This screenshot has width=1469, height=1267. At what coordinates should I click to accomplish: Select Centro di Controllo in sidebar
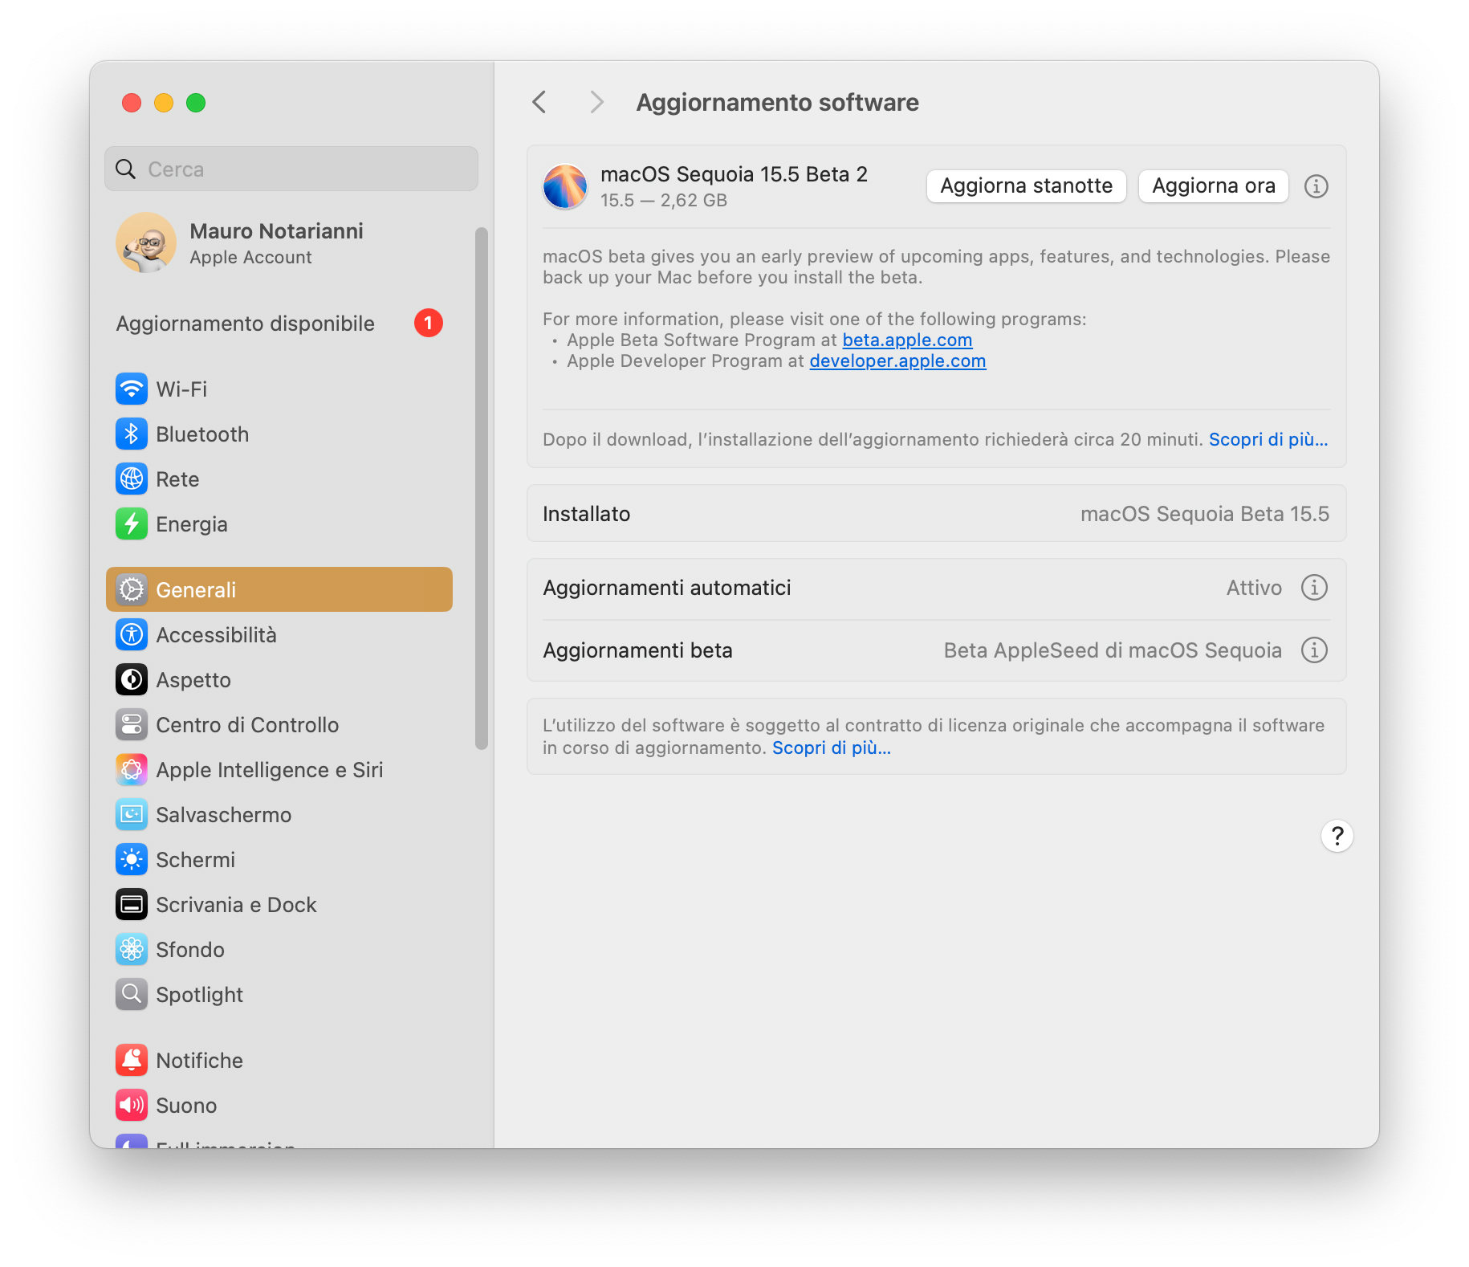[x=279, y=725]
